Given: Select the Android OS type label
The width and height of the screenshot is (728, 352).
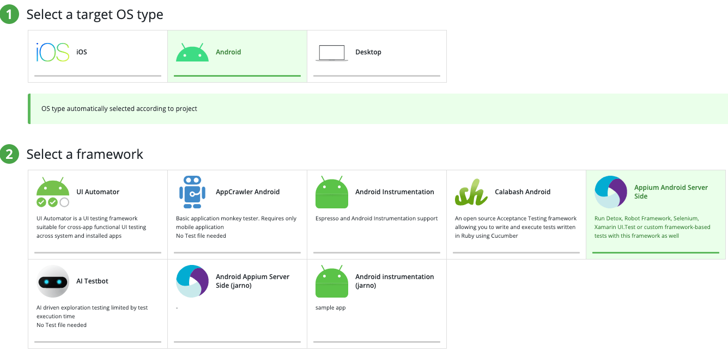Looking at the screenshot, I should (228, 52).
